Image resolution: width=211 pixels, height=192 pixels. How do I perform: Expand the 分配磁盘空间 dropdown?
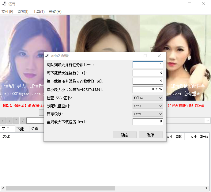(x=148, y=106)
